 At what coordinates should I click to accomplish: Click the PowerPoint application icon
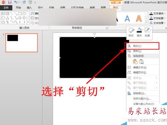tap(4, 2)
